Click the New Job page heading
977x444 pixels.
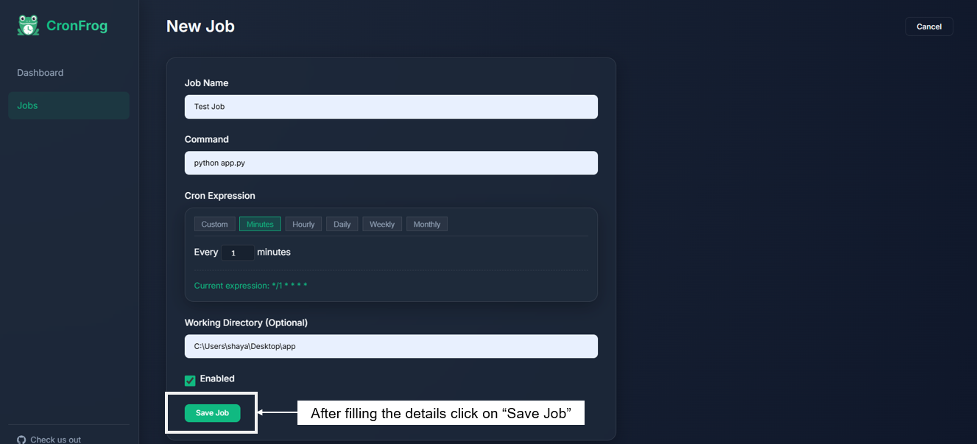pos(200,27)
